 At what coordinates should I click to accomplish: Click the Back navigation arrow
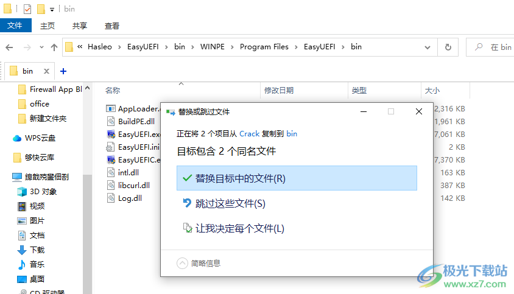tap(9, 47)
